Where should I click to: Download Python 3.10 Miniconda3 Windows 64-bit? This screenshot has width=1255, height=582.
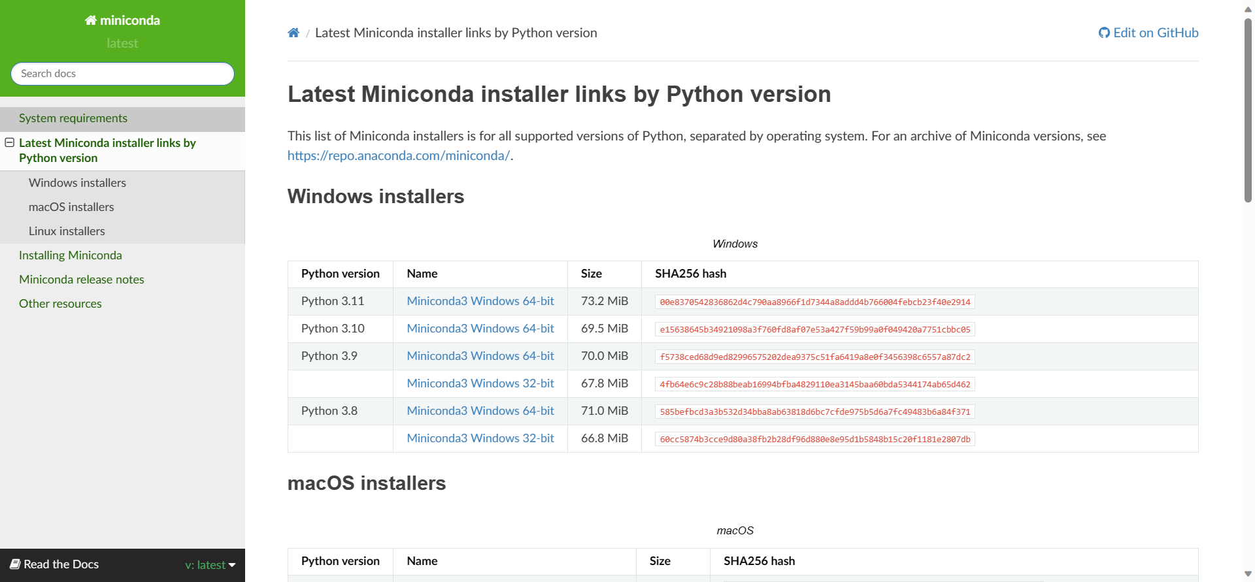(480, 329)
